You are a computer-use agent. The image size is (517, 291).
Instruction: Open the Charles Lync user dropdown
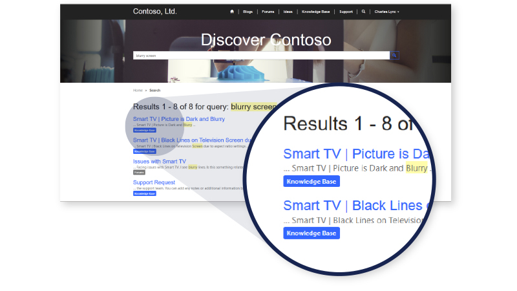pyautogui.click(x=386, y=12)
